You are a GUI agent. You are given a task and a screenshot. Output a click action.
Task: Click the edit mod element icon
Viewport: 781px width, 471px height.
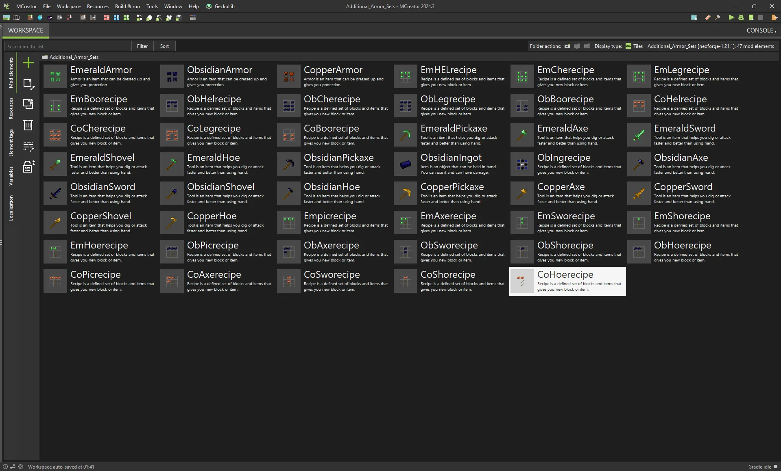tap(28, 84)
